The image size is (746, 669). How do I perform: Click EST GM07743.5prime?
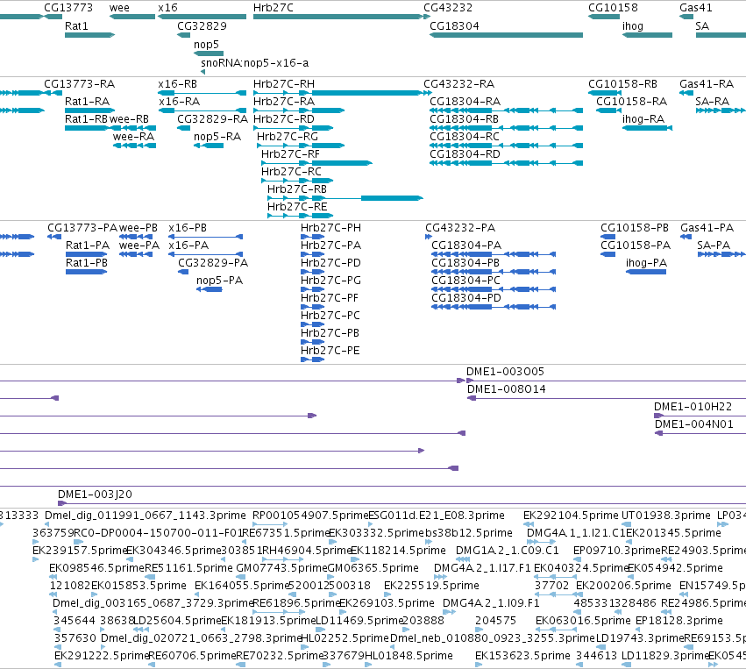[281, 568]
